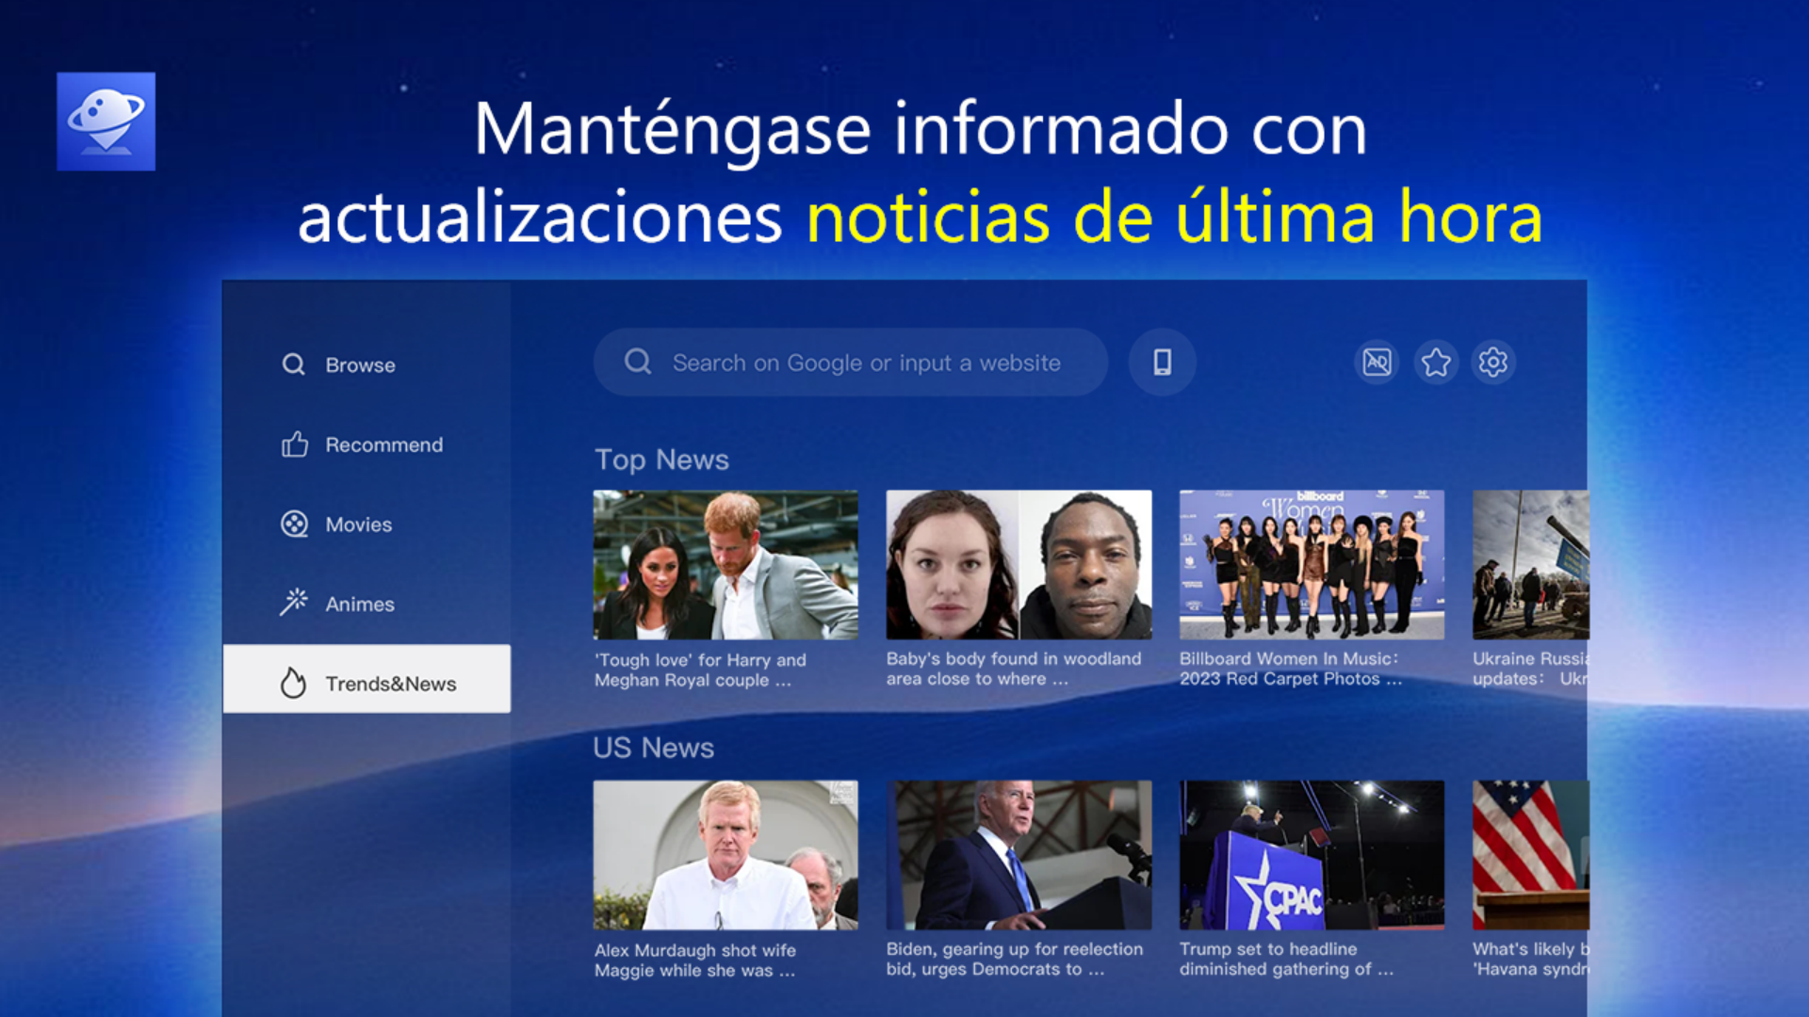Click the browser app planet logo

click(106, 121)
